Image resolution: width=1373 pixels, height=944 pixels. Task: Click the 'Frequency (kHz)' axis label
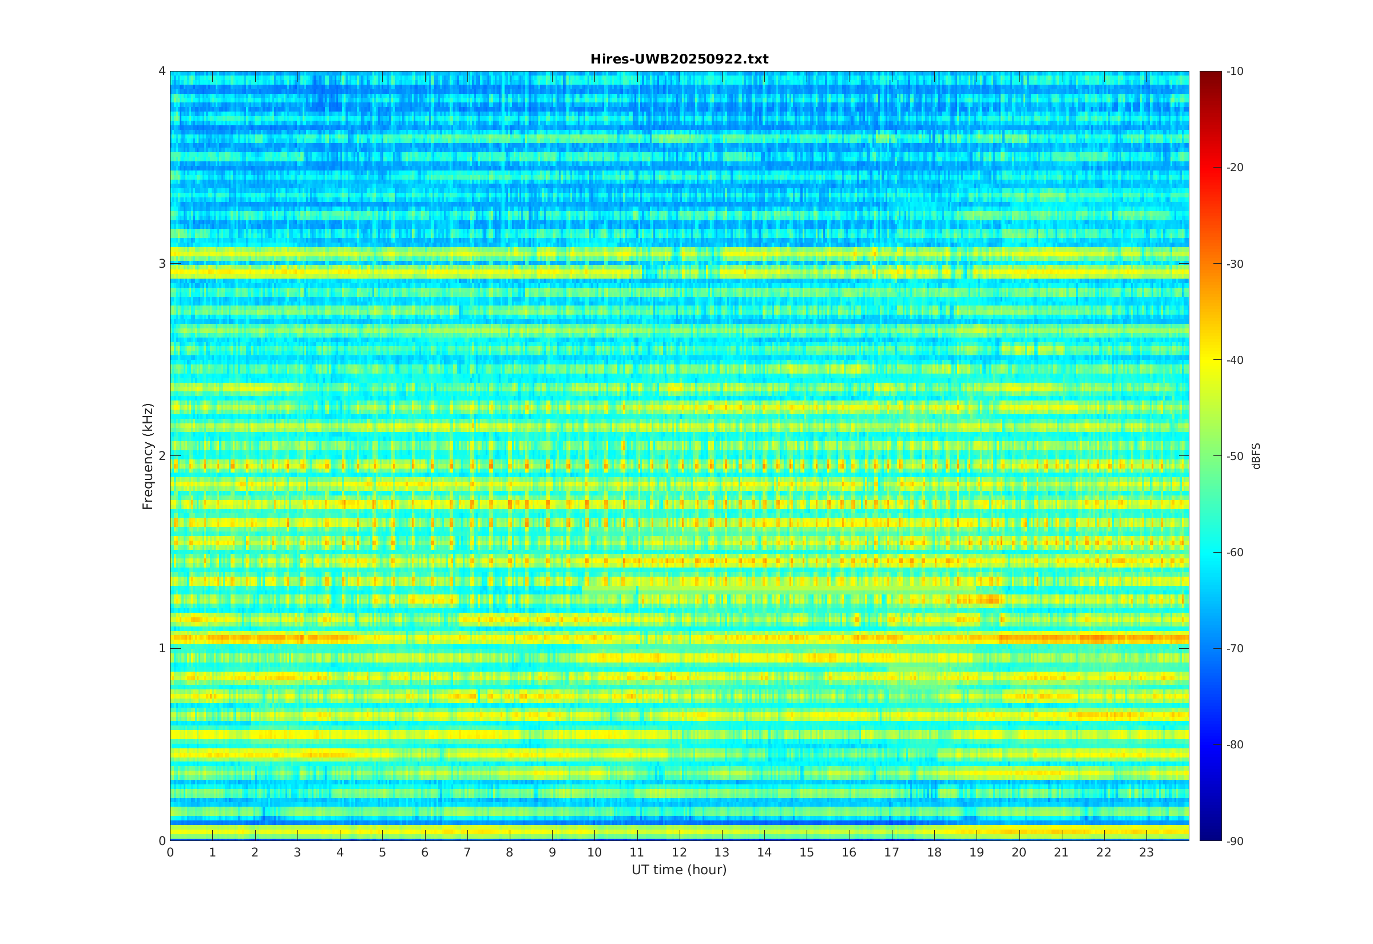[x=148, y=456]
